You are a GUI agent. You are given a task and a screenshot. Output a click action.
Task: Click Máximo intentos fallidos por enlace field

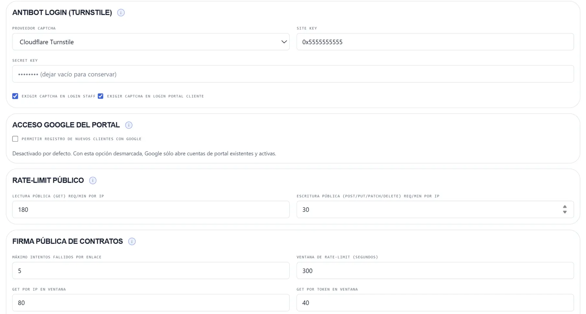pos(151,271)
